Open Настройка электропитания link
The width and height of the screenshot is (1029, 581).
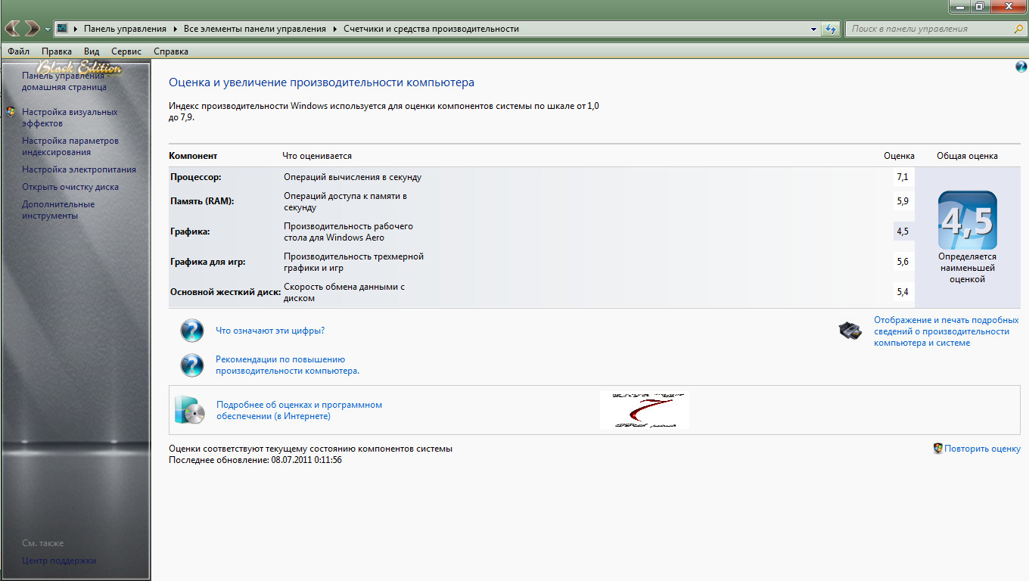click(79, 169)
